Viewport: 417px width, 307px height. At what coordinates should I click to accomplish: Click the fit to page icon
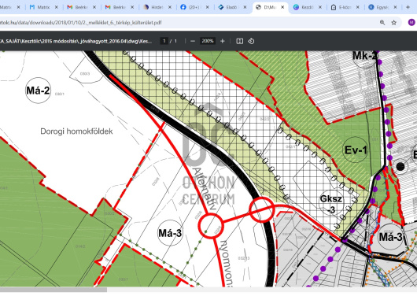coord(240,41)
